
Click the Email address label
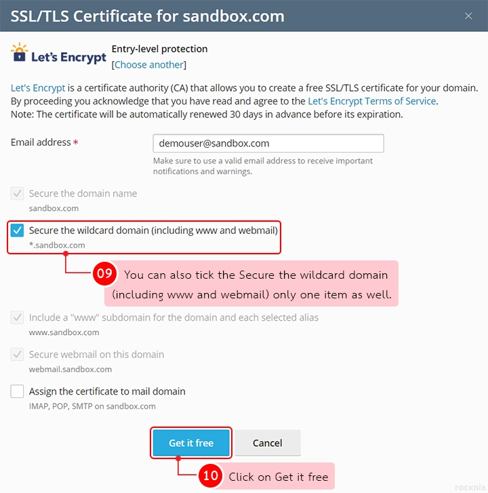click(x=41, y=142)
